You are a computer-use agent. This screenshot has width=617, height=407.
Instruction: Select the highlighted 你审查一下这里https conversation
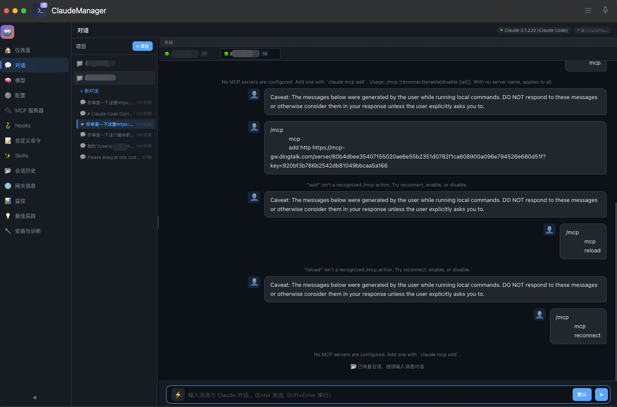click(116, 124)
